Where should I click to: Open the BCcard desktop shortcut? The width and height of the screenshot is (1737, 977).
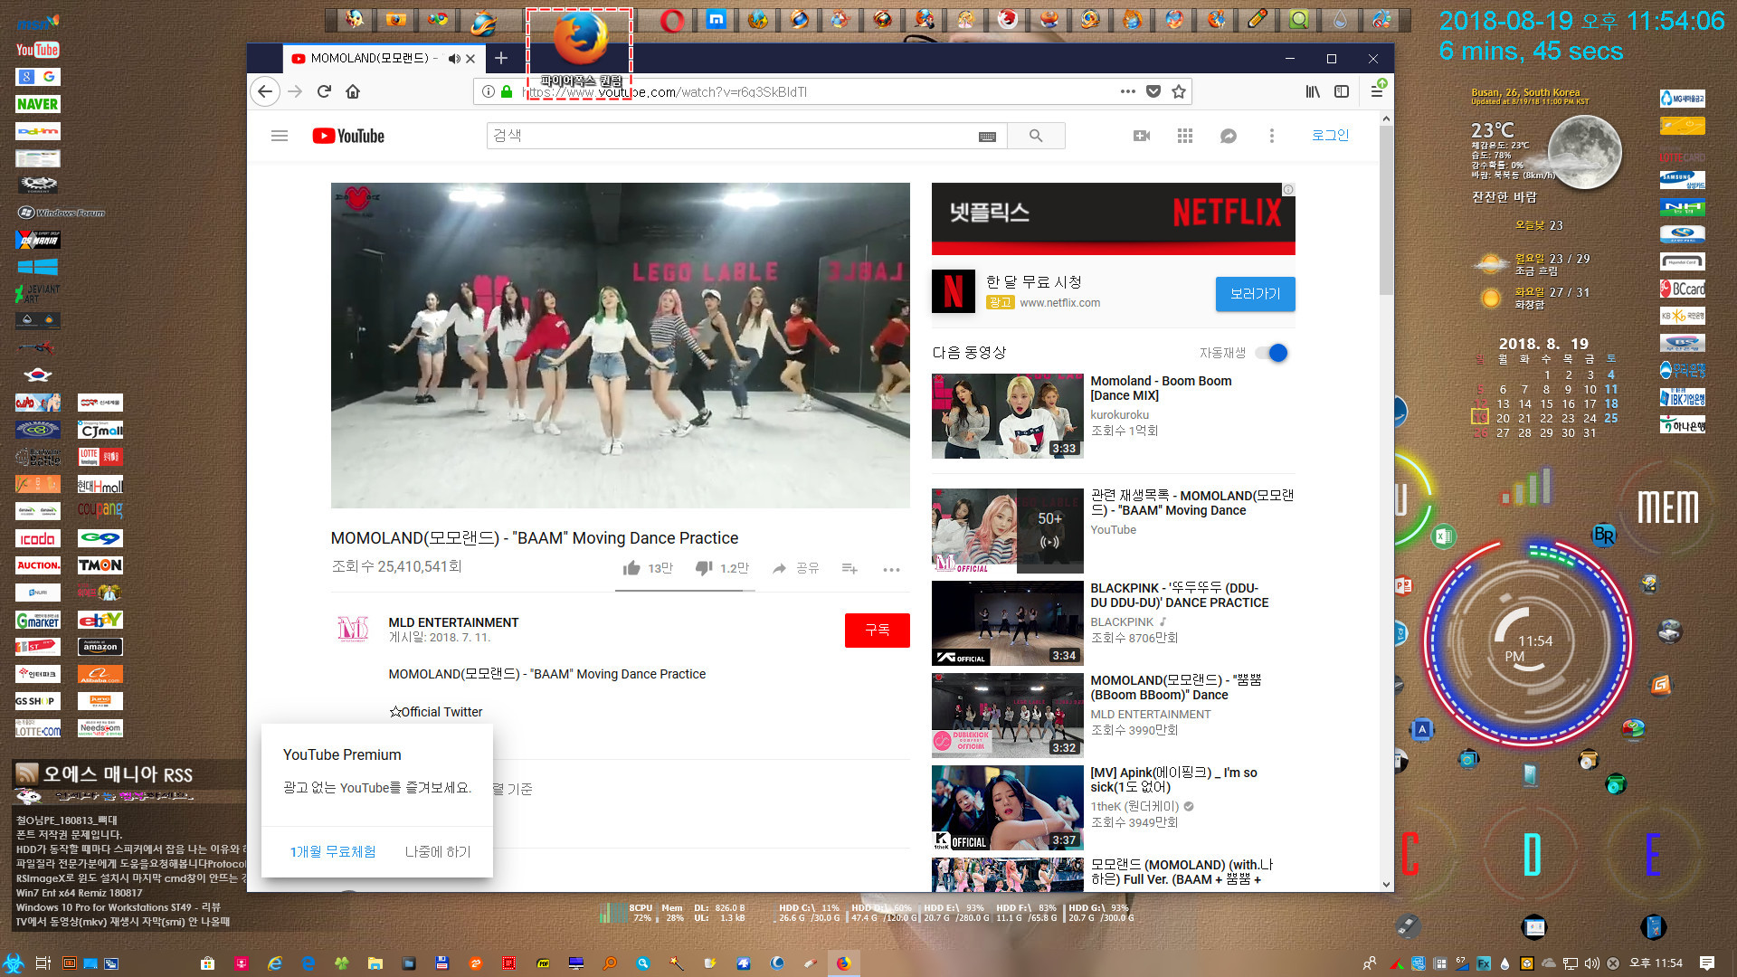coord(1682,289)
